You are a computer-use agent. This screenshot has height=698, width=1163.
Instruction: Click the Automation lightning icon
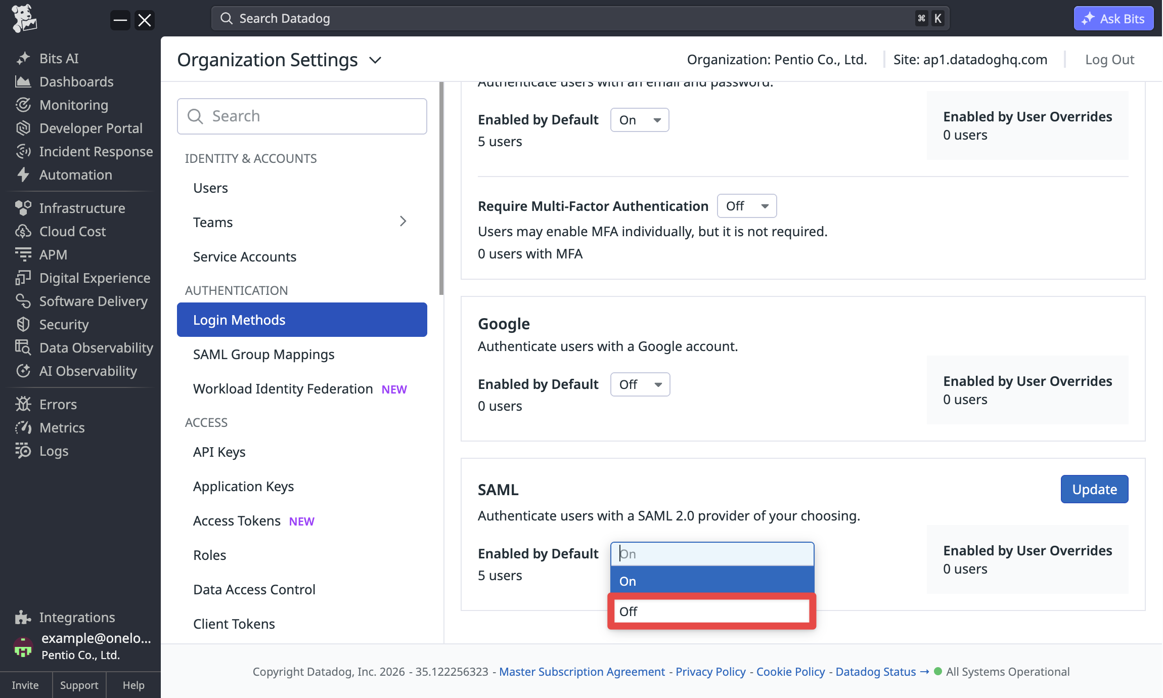tap(23, 174)
